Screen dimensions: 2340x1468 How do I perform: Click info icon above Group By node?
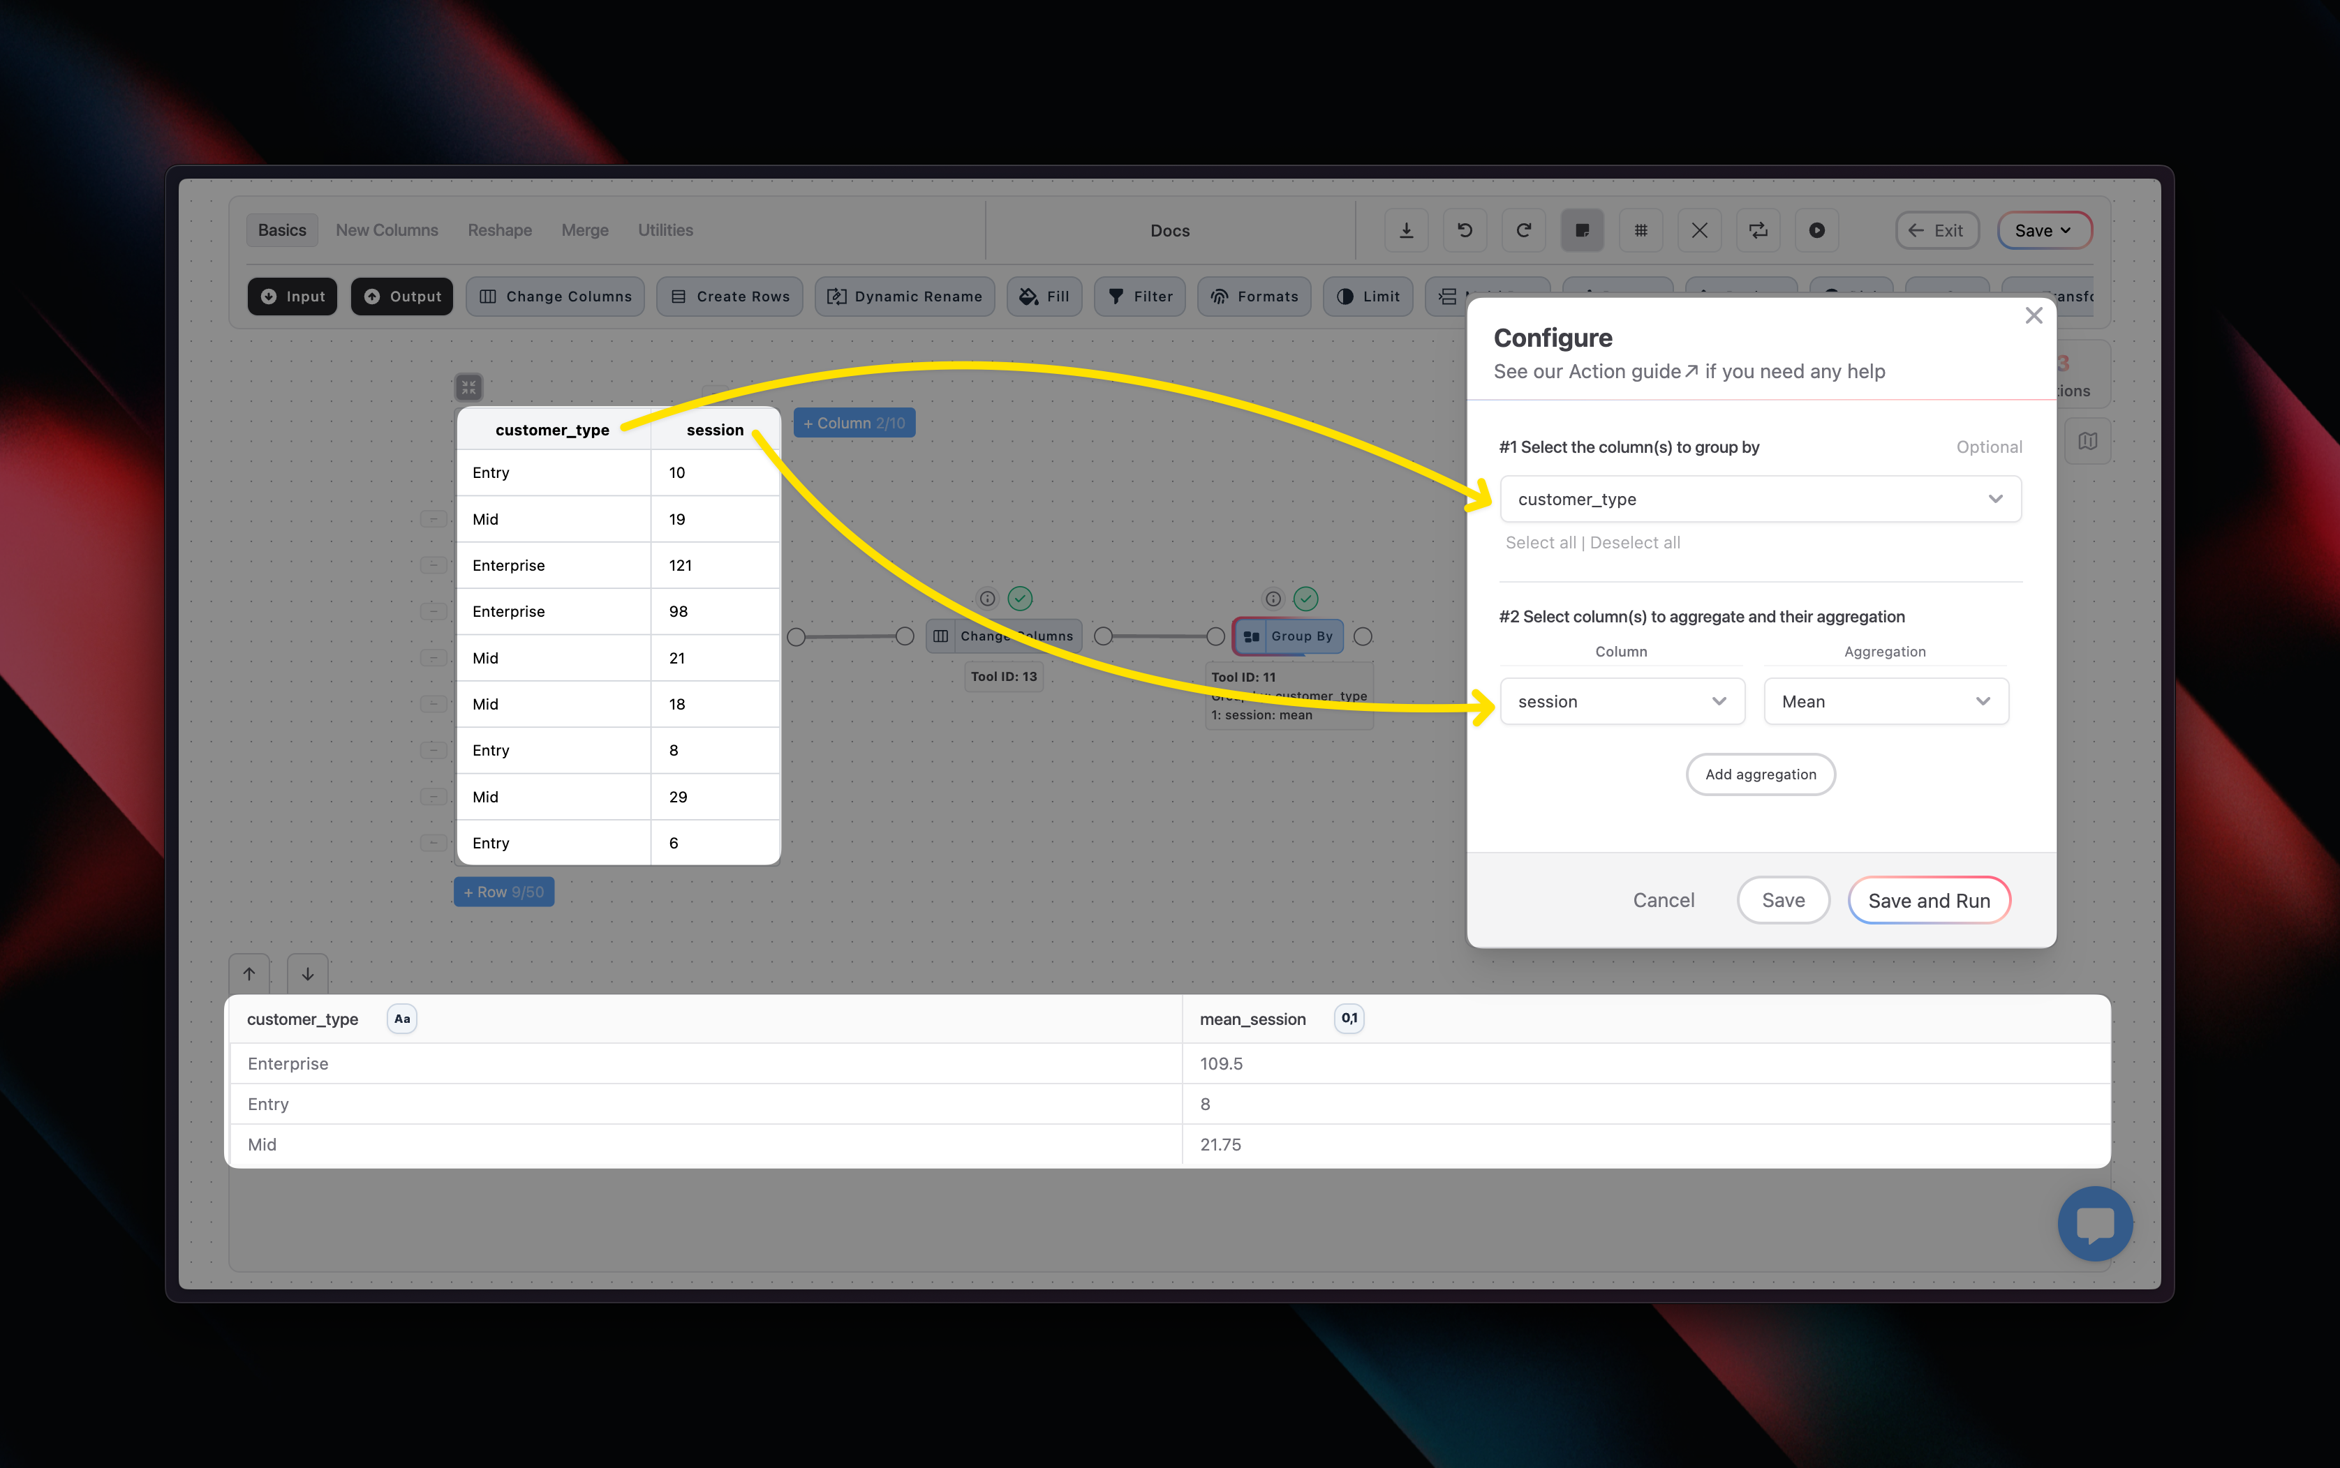pyautogui.click(x=1273, y=598)
